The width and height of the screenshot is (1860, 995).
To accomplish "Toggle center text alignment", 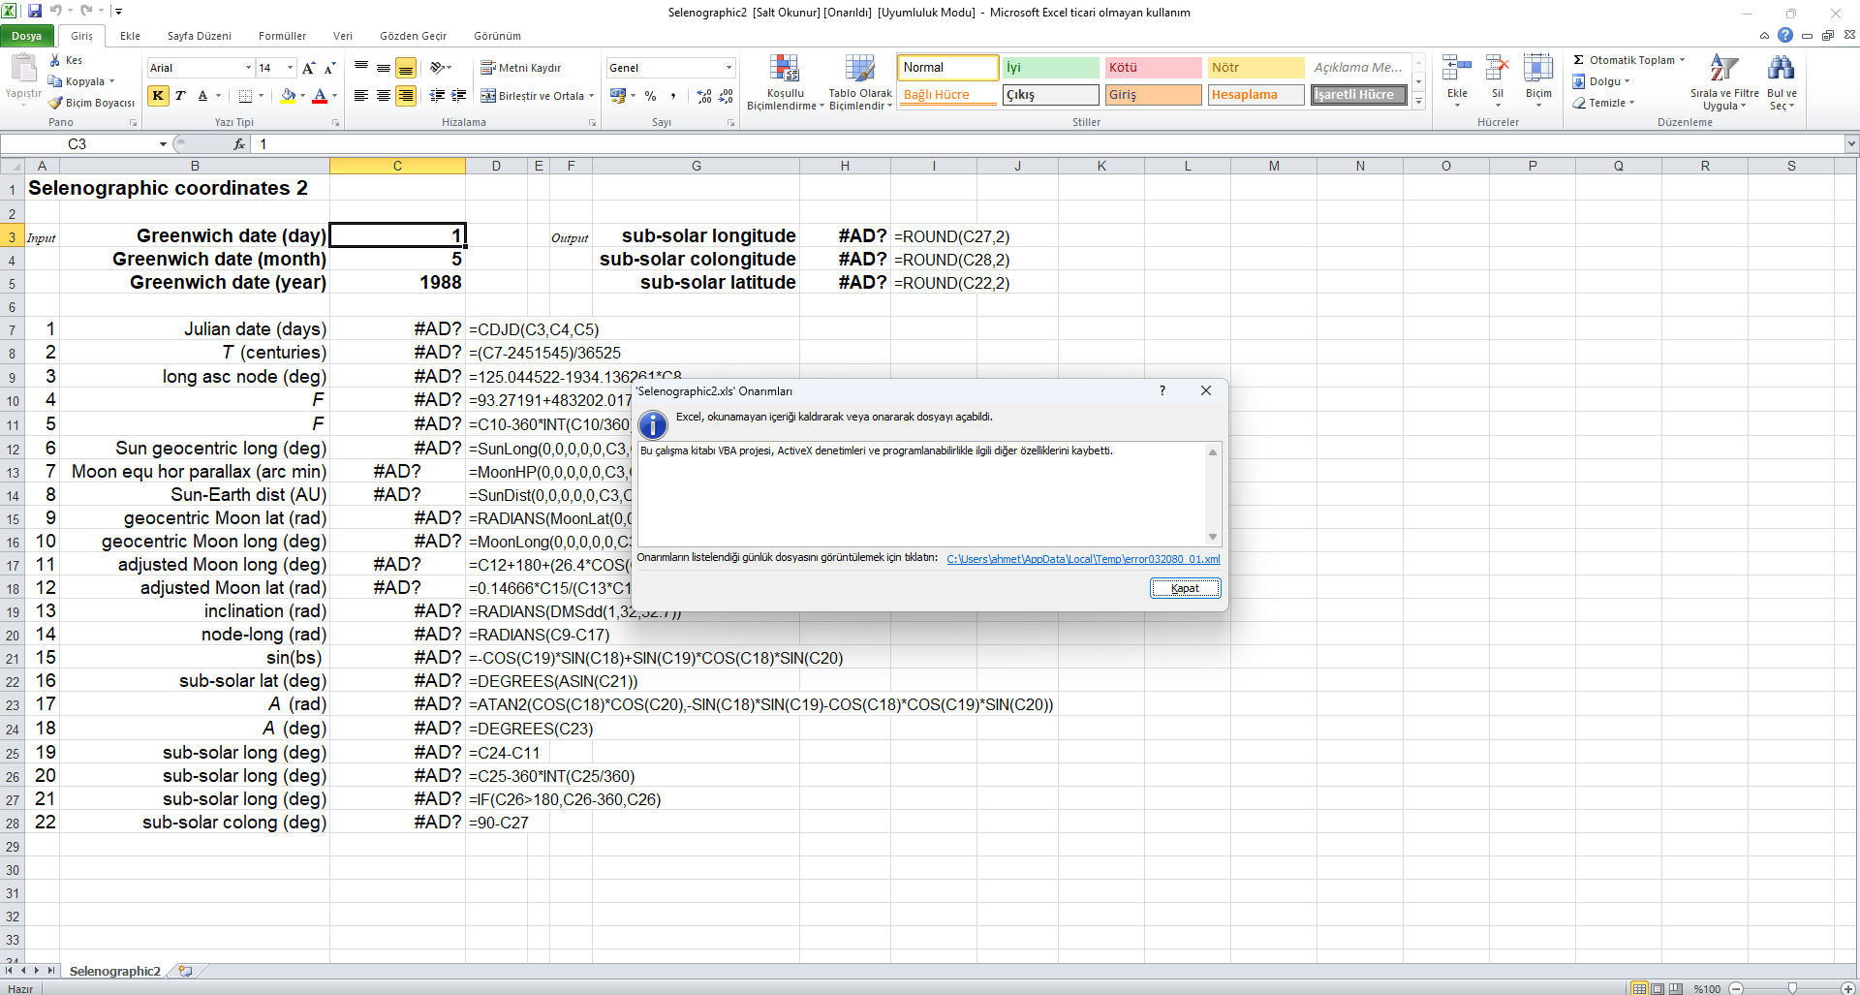I will pyautogui.click(x=384, y=96).
